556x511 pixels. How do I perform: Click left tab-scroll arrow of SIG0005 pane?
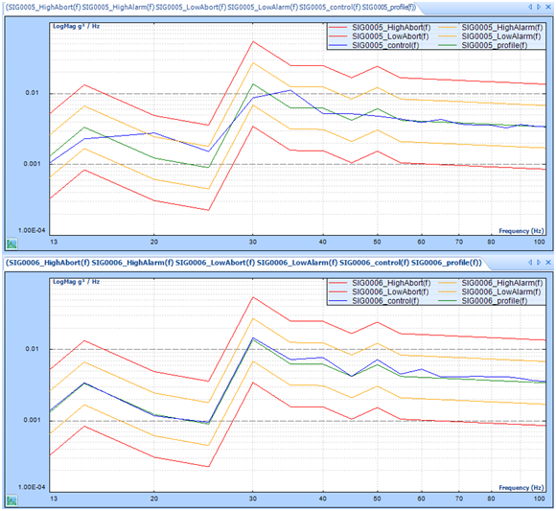point(530,7)
